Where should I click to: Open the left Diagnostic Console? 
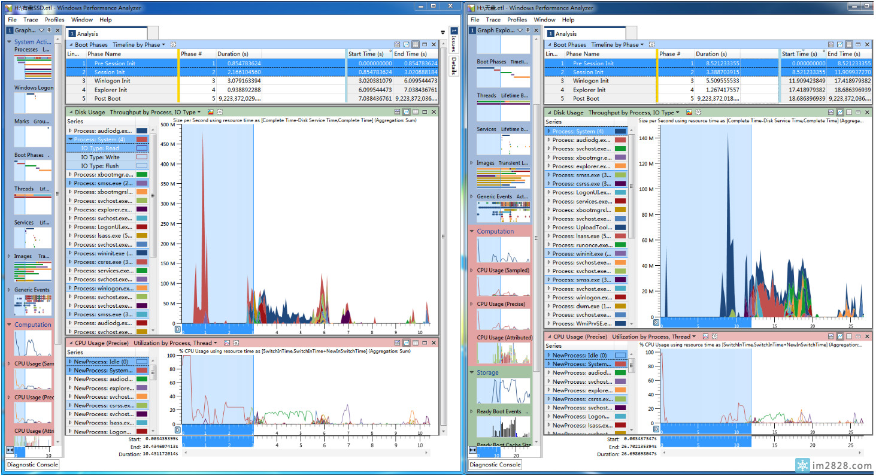tap(33, 465)
